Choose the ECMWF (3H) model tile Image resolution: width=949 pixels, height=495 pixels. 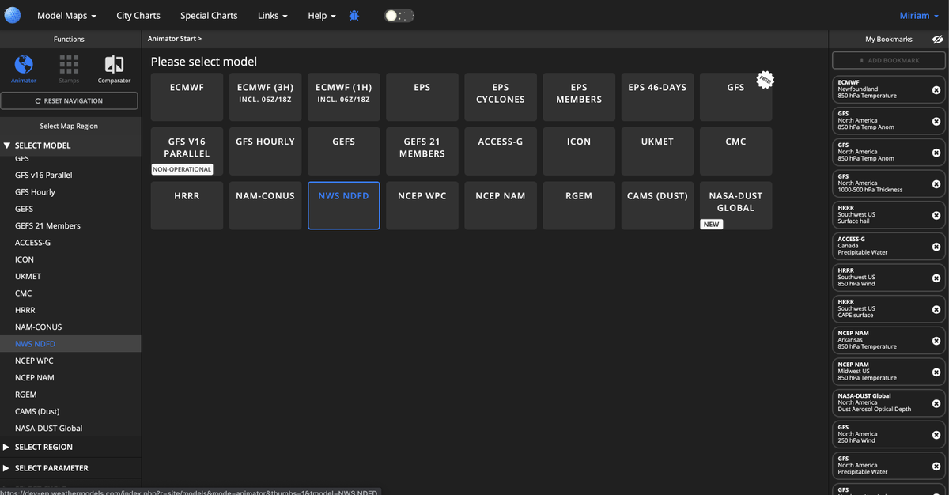click(265, 97)
